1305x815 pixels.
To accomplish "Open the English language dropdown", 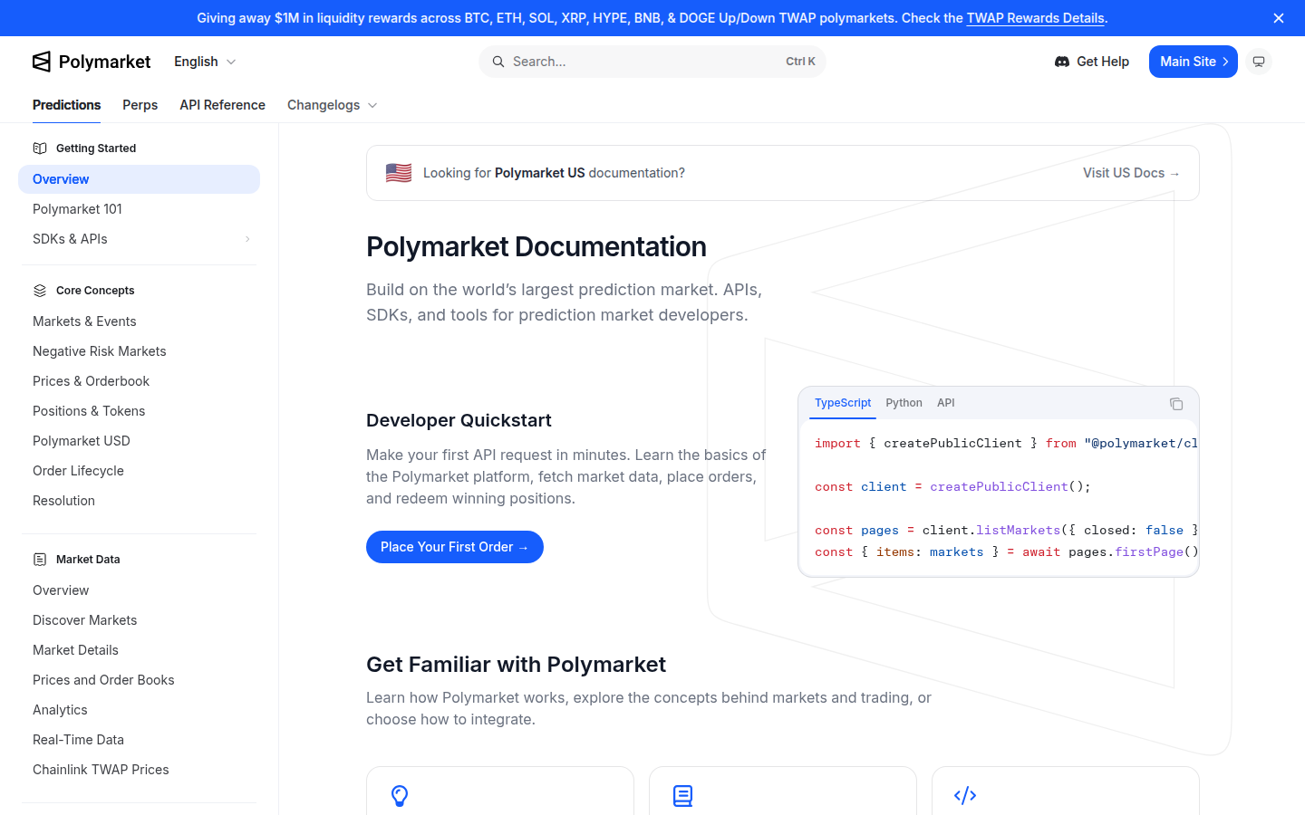I will click(x=205, y=62).
